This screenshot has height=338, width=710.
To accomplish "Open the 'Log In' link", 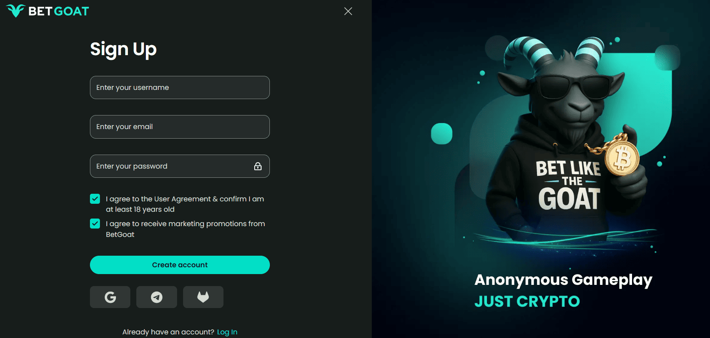I will [227, 332].
